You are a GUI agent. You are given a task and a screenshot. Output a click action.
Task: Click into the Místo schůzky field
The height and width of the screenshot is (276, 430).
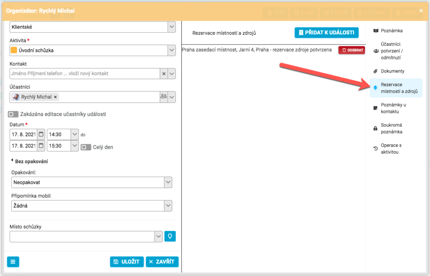pyautogui.click(x=82, y=237)
